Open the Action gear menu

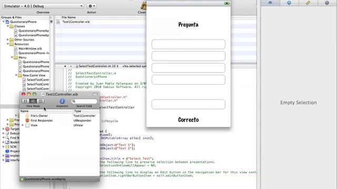pos(92,6)
